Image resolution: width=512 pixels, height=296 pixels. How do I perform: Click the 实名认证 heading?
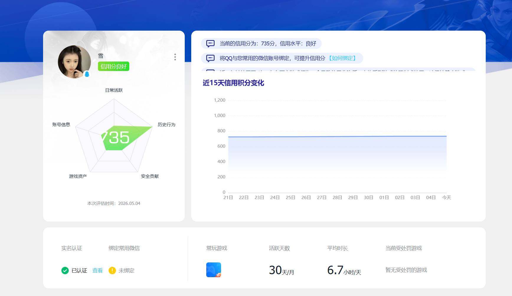(72, 248)
